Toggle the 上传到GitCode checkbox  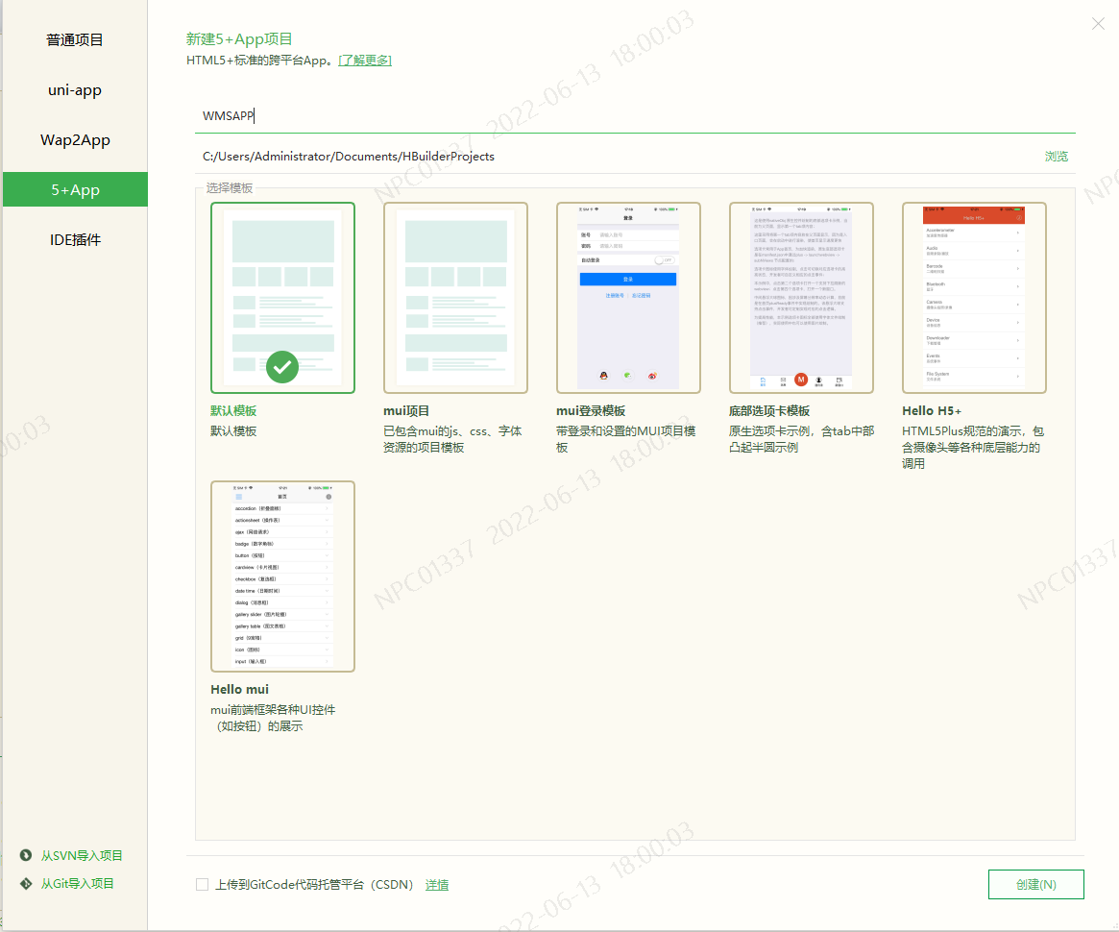tap(202, 885)
